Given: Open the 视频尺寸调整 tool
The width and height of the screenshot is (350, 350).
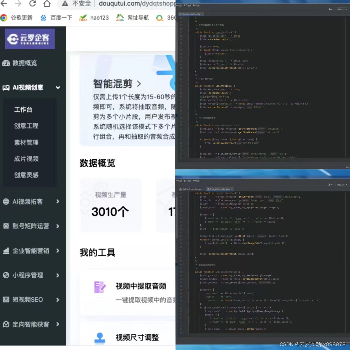Looking at the screenshot, I should coord(137,338).
